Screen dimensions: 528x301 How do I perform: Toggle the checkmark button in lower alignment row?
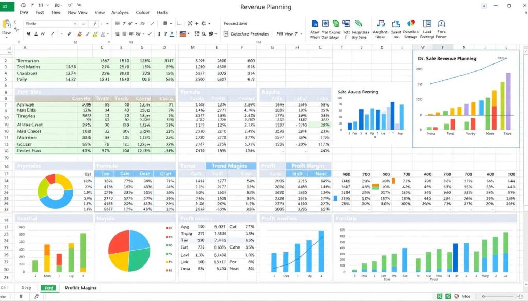150,34
